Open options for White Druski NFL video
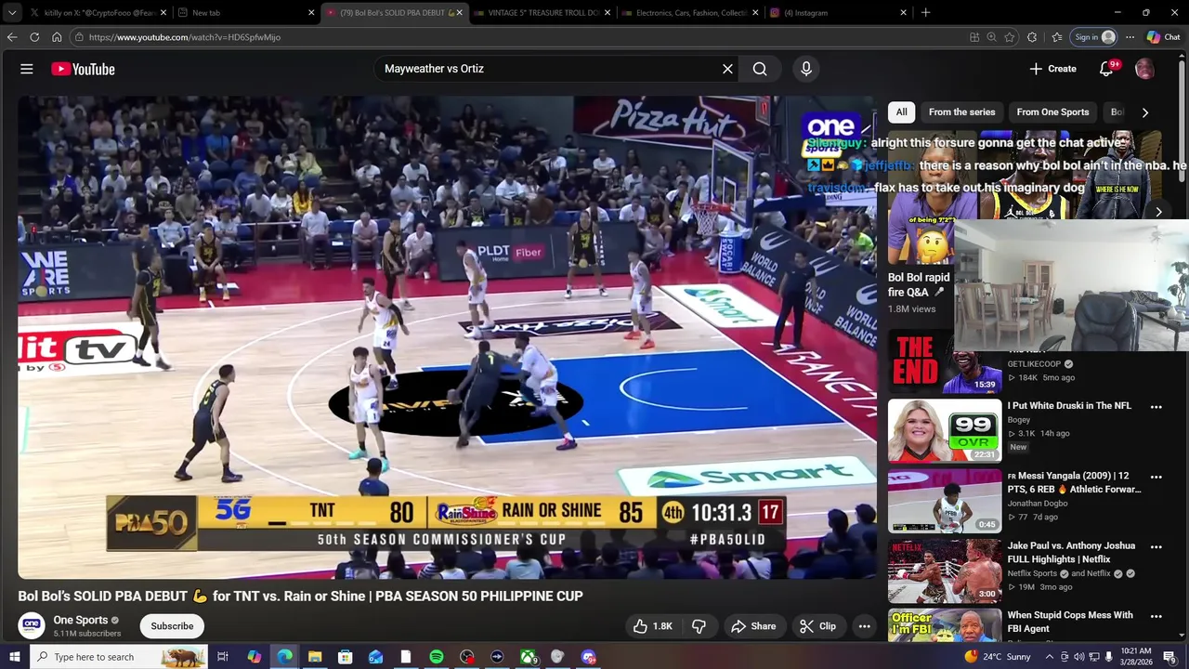The image size is (1189, 669). (1156, 407)
